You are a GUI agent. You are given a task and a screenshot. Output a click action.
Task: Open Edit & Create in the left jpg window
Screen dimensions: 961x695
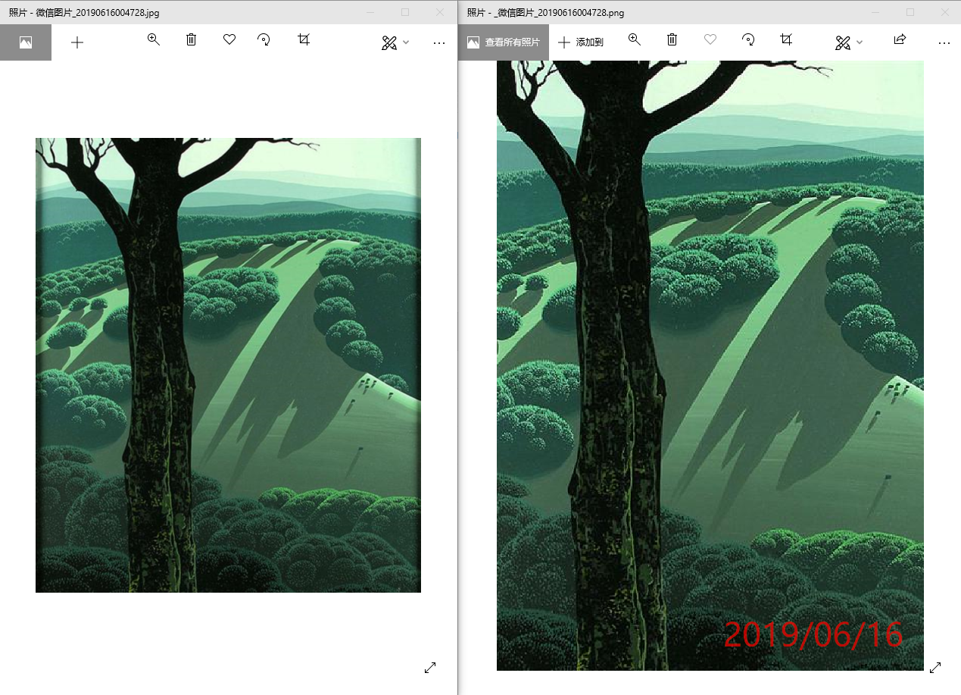pos(389,42)
